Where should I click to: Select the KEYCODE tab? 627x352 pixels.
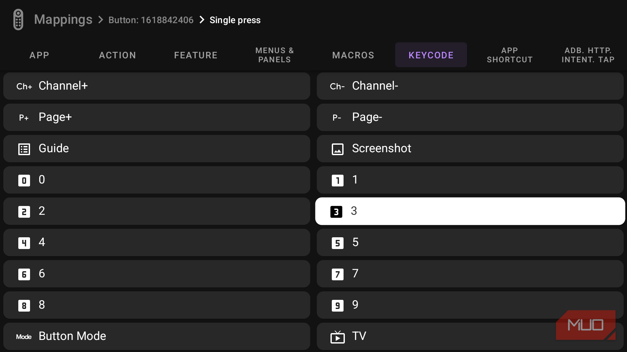coord(431,55)
